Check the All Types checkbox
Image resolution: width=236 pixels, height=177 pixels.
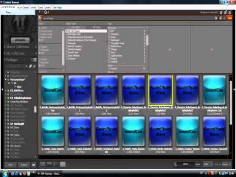tap(67, 31)
